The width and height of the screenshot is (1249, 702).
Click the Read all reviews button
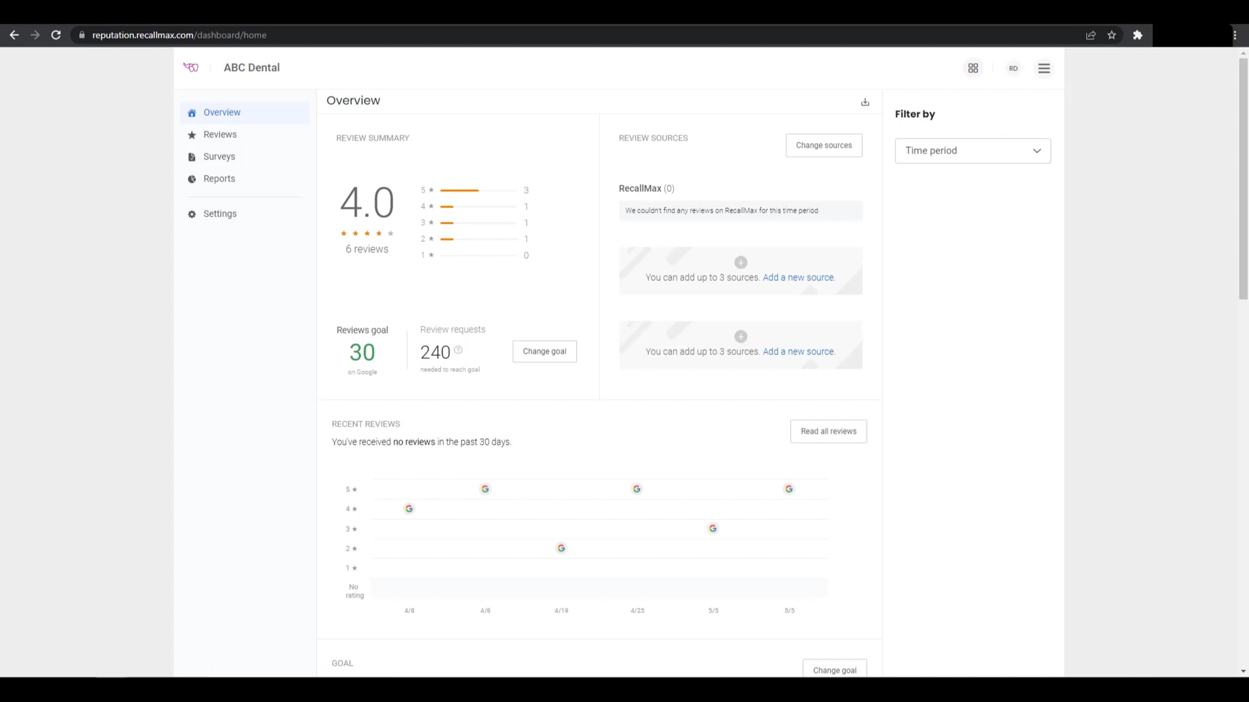click(828, 431)
